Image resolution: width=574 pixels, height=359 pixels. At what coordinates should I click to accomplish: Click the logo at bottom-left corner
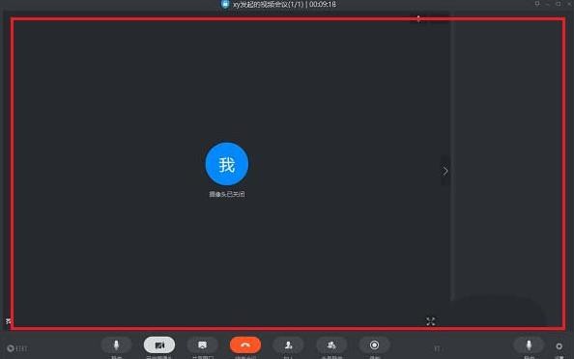[x=16, y=348]
